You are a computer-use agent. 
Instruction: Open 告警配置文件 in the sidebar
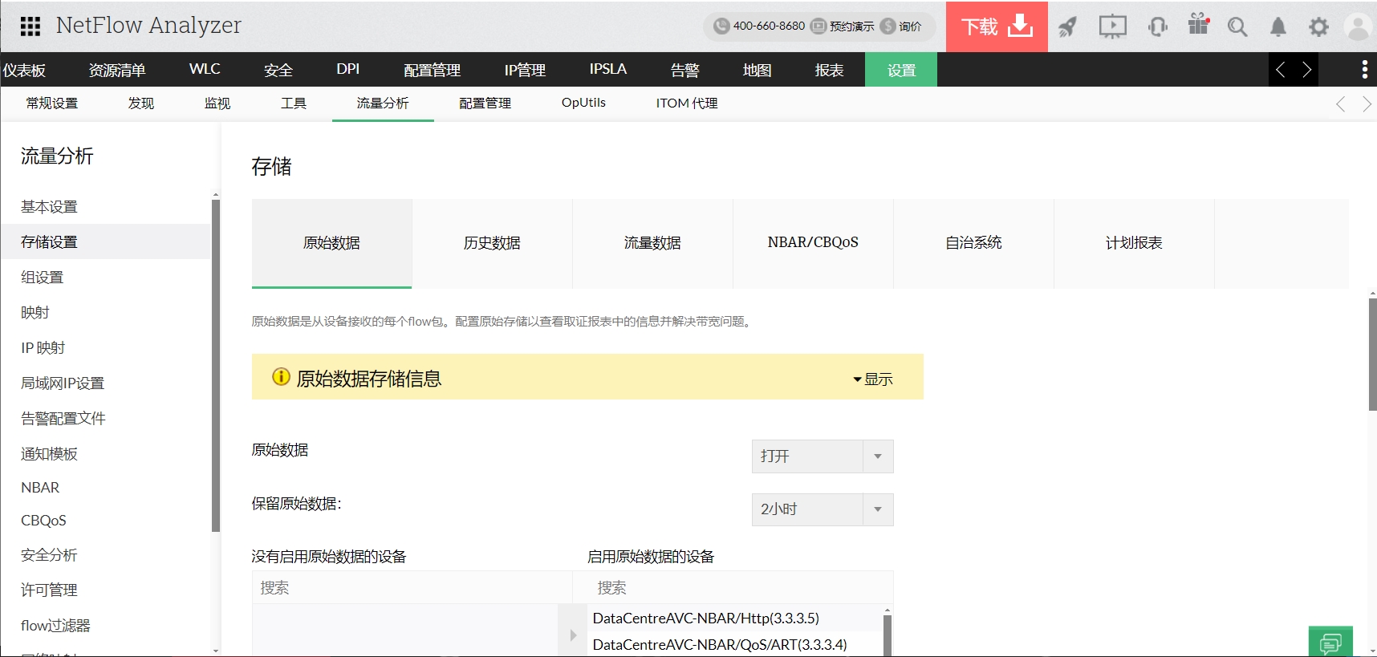63,419
